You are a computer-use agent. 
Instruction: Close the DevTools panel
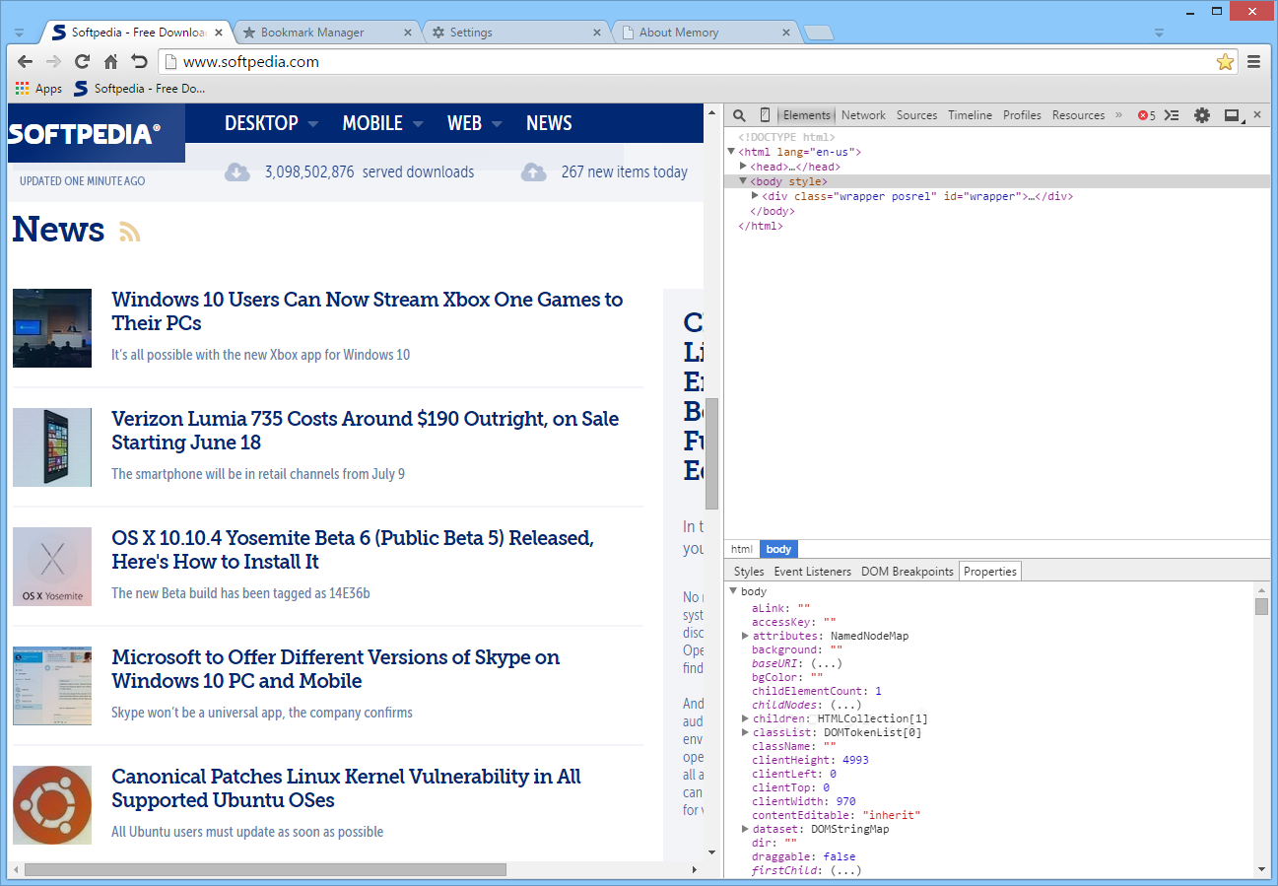pyautogui.click(x=1257, y=114)
